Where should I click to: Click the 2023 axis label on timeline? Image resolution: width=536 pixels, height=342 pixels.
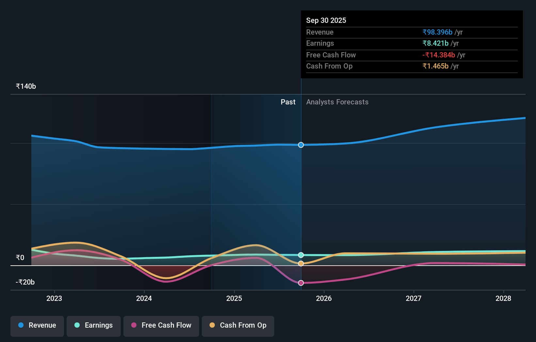[x=54, y=298]
